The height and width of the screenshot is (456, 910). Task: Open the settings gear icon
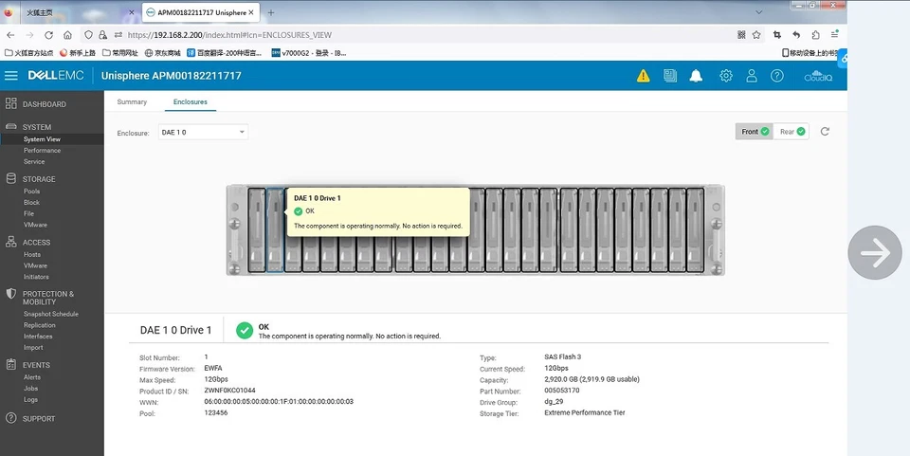725,76
